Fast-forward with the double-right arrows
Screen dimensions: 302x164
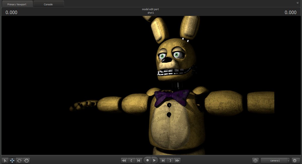pyautogui.click(x=177, y=160)
